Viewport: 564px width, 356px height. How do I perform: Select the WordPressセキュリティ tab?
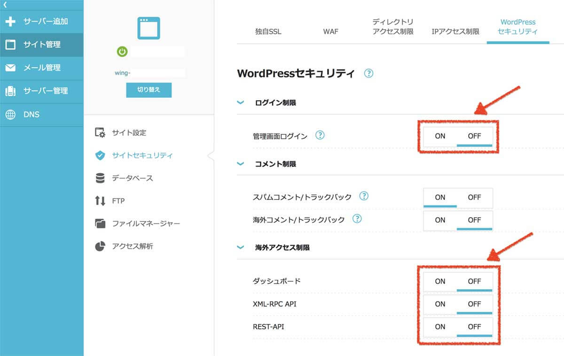(x=518, y=27)
